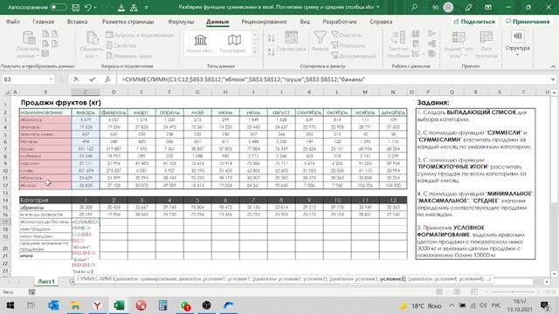Viewport: 559px width, 314px height.
Task: Click the Фильтр funnel icon
Action: click(321, 42)
